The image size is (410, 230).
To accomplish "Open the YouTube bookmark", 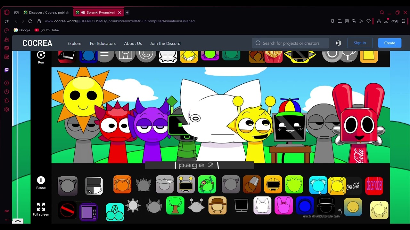I will click(x=47, y=30).
